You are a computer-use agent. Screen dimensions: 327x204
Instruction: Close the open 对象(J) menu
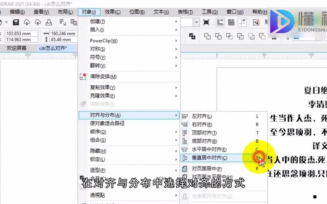[89, 12]
